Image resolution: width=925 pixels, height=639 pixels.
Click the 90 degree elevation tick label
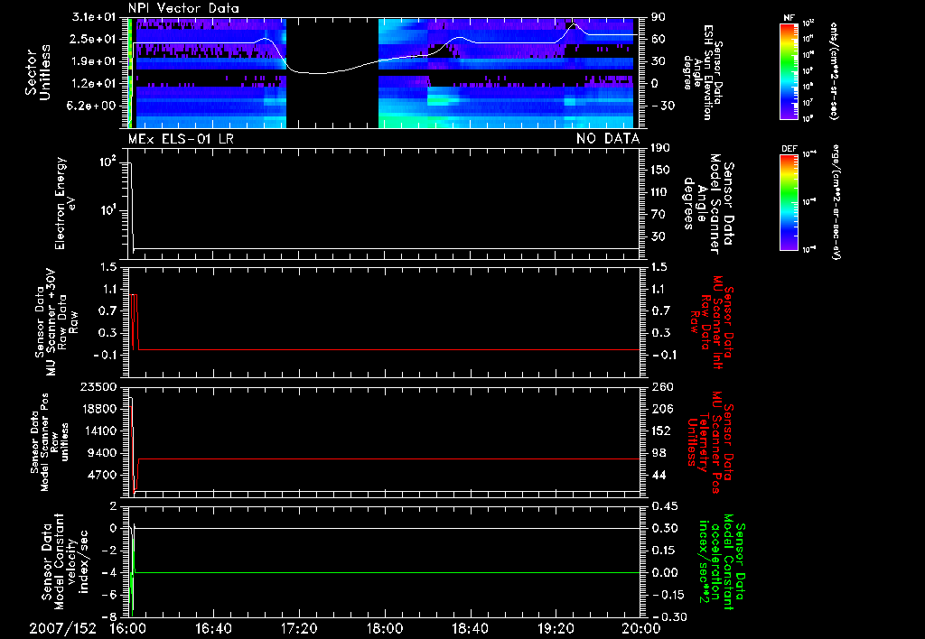tap(659, 17)
